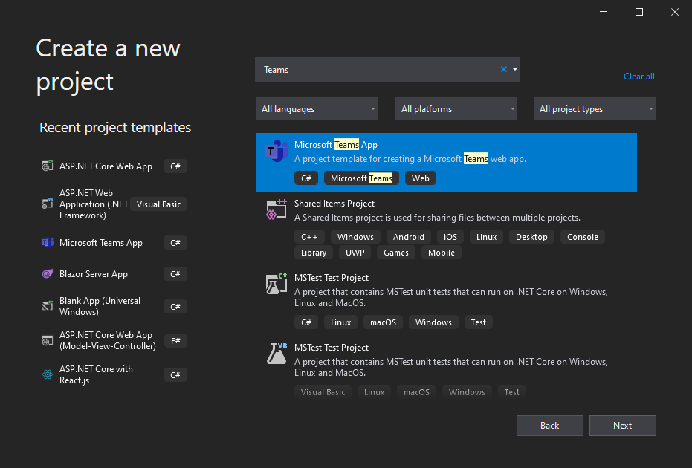Select the Visual Basic MSTest Test Project title
This screenshot has height=468, width=692.
(x=332, y=347)
